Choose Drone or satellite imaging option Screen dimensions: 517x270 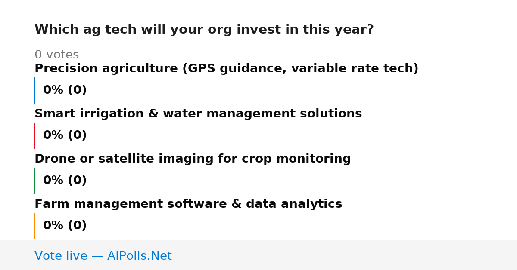pyautogui.click(x=193, y=159)
